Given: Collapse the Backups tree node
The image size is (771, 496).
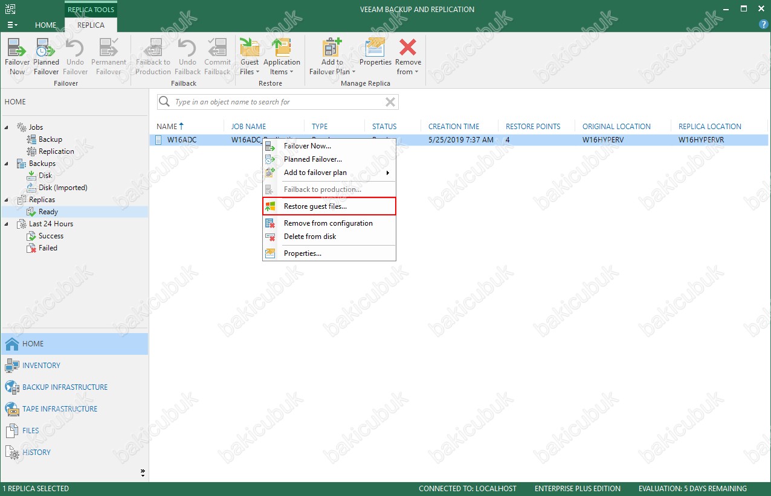Looking at the screenshot, I should pyautogui.click(x=7, y=164).
